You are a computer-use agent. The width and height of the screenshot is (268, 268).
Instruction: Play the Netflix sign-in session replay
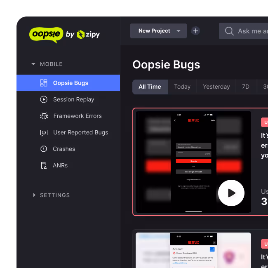tap(231, 193)
